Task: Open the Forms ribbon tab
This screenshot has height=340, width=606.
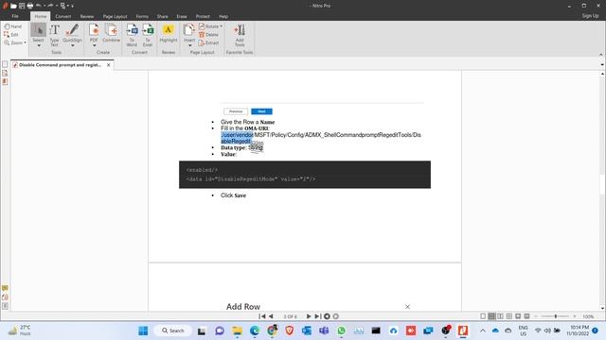Action: (x=142, y=17)
